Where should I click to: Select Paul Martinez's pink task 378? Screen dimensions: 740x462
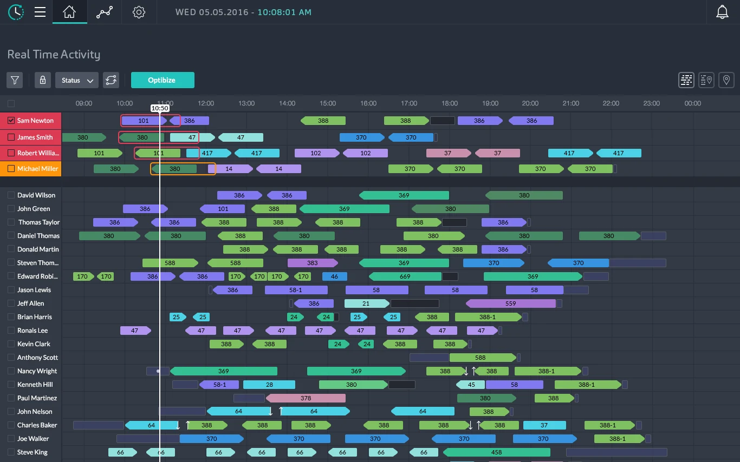pyautogui.click(x=306, y=398)
